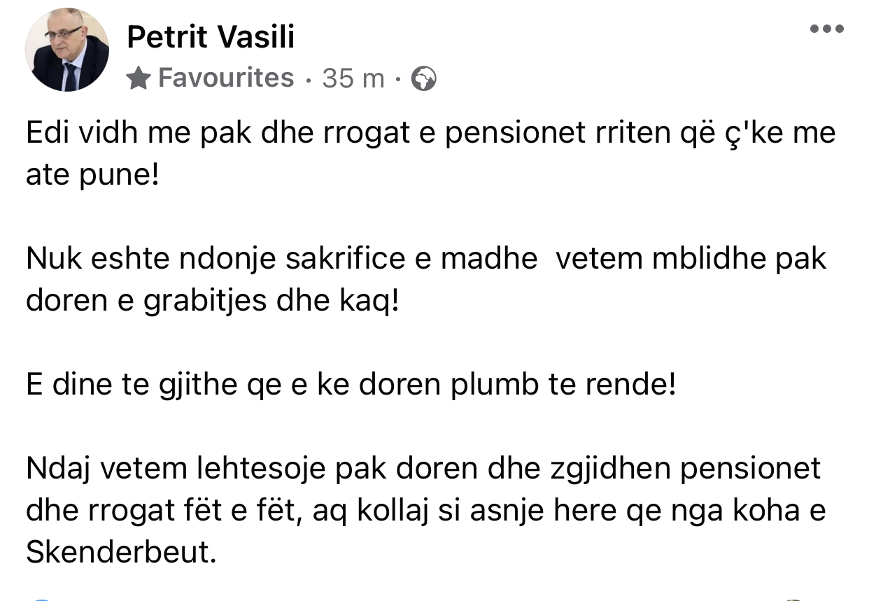The height and width of the screenshot is (601, 869).
Task: Open the three-dot post options menu
Action: tap(826, 29)
